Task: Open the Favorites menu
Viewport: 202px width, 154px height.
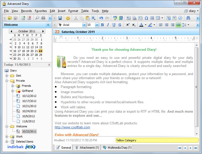Action: tap(41, 11)
